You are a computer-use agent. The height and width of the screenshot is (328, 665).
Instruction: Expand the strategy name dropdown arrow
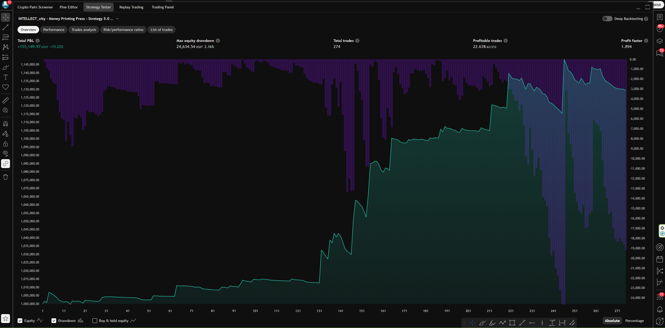coord(117,19)
